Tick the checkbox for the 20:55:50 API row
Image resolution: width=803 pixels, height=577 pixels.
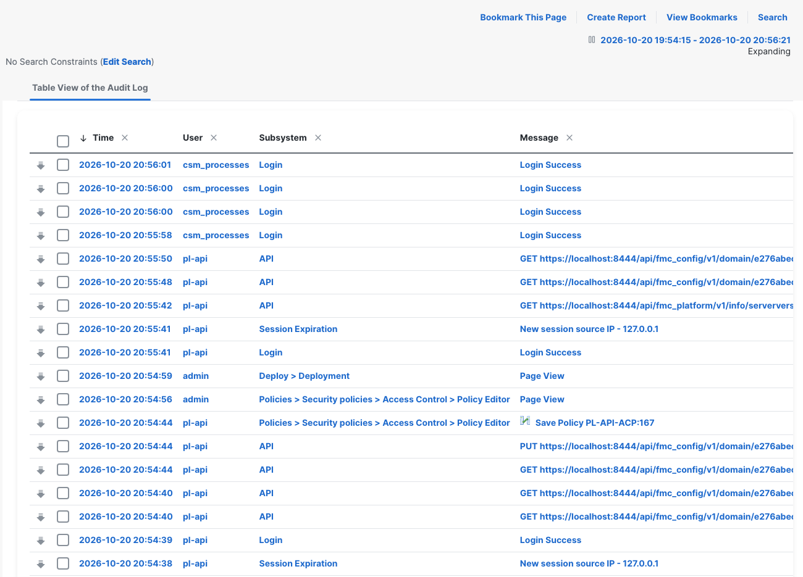pyautogui.click(x=63, y=259)
